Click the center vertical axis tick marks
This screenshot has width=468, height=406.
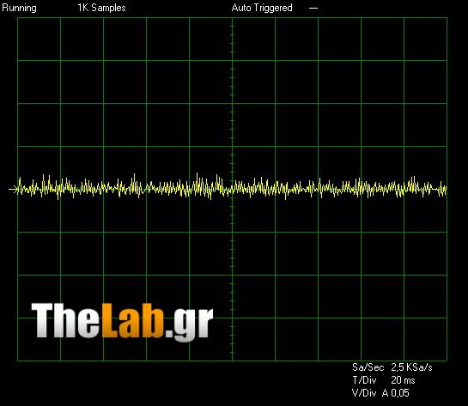point(232,189)
